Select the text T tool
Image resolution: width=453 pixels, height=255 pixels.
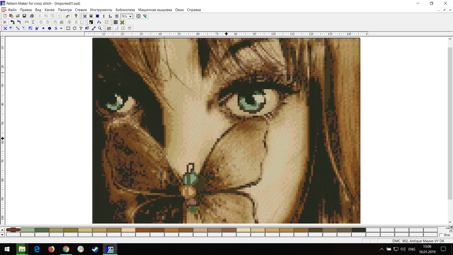(x=81, y=28)
